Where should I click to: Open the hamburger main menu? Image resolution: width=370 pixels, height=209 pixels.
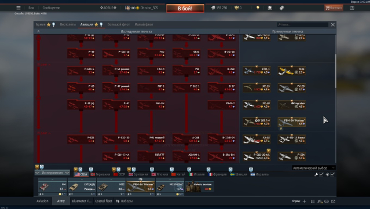pyautogui.click(x=19, y=8)
